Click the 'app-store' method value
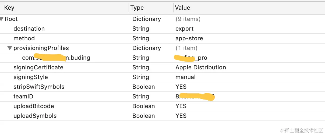The height and width of the screenshot is (135, 325). point(189,38)
